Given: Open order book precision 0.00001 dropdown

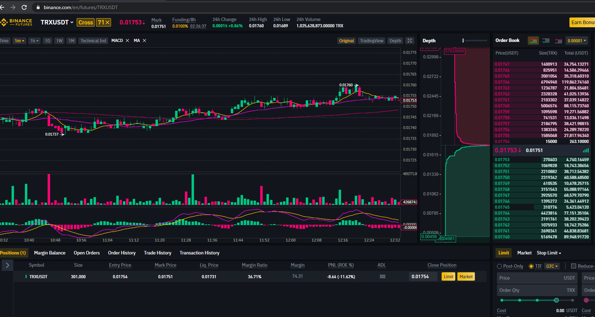Looking at the screenshot, I should tap(577, 41).
